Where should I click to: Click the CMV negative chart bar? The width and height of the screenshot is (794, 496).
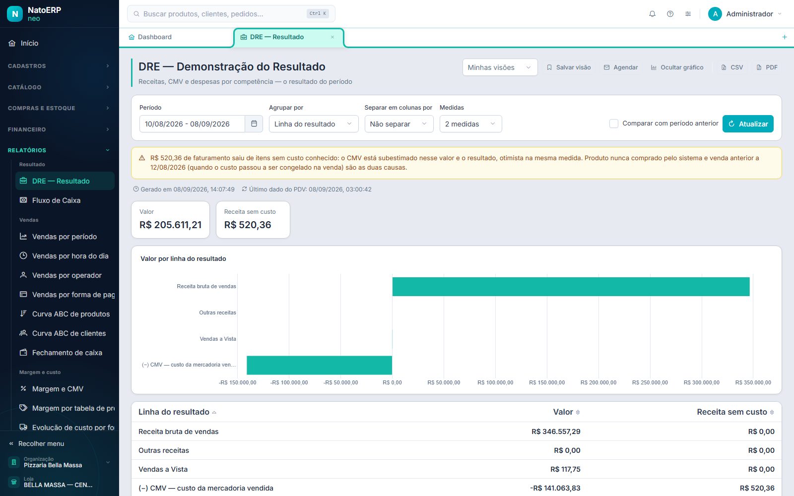pyautogui.click(x=319, y=365)
